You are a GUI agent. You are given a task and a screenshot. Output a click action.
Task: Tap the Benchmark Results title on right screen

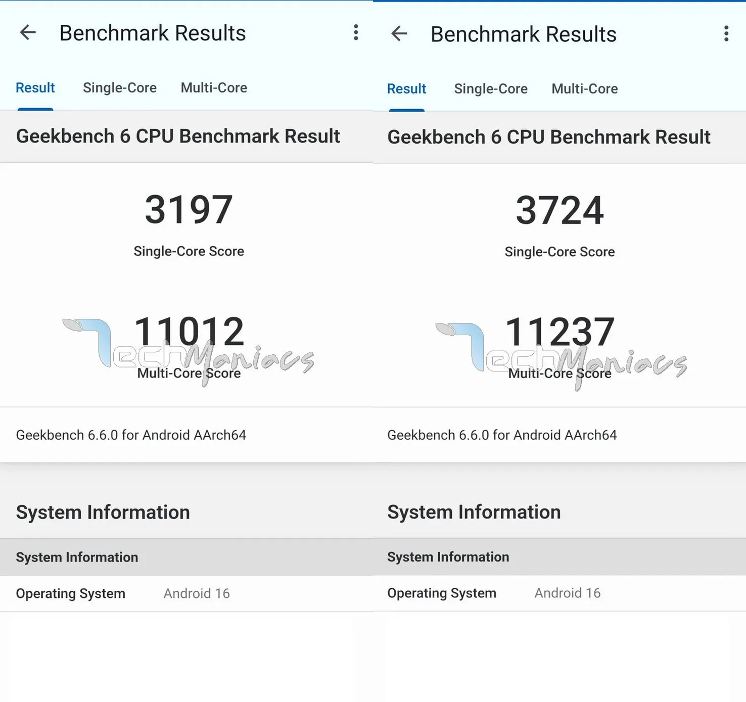[523, 34]
